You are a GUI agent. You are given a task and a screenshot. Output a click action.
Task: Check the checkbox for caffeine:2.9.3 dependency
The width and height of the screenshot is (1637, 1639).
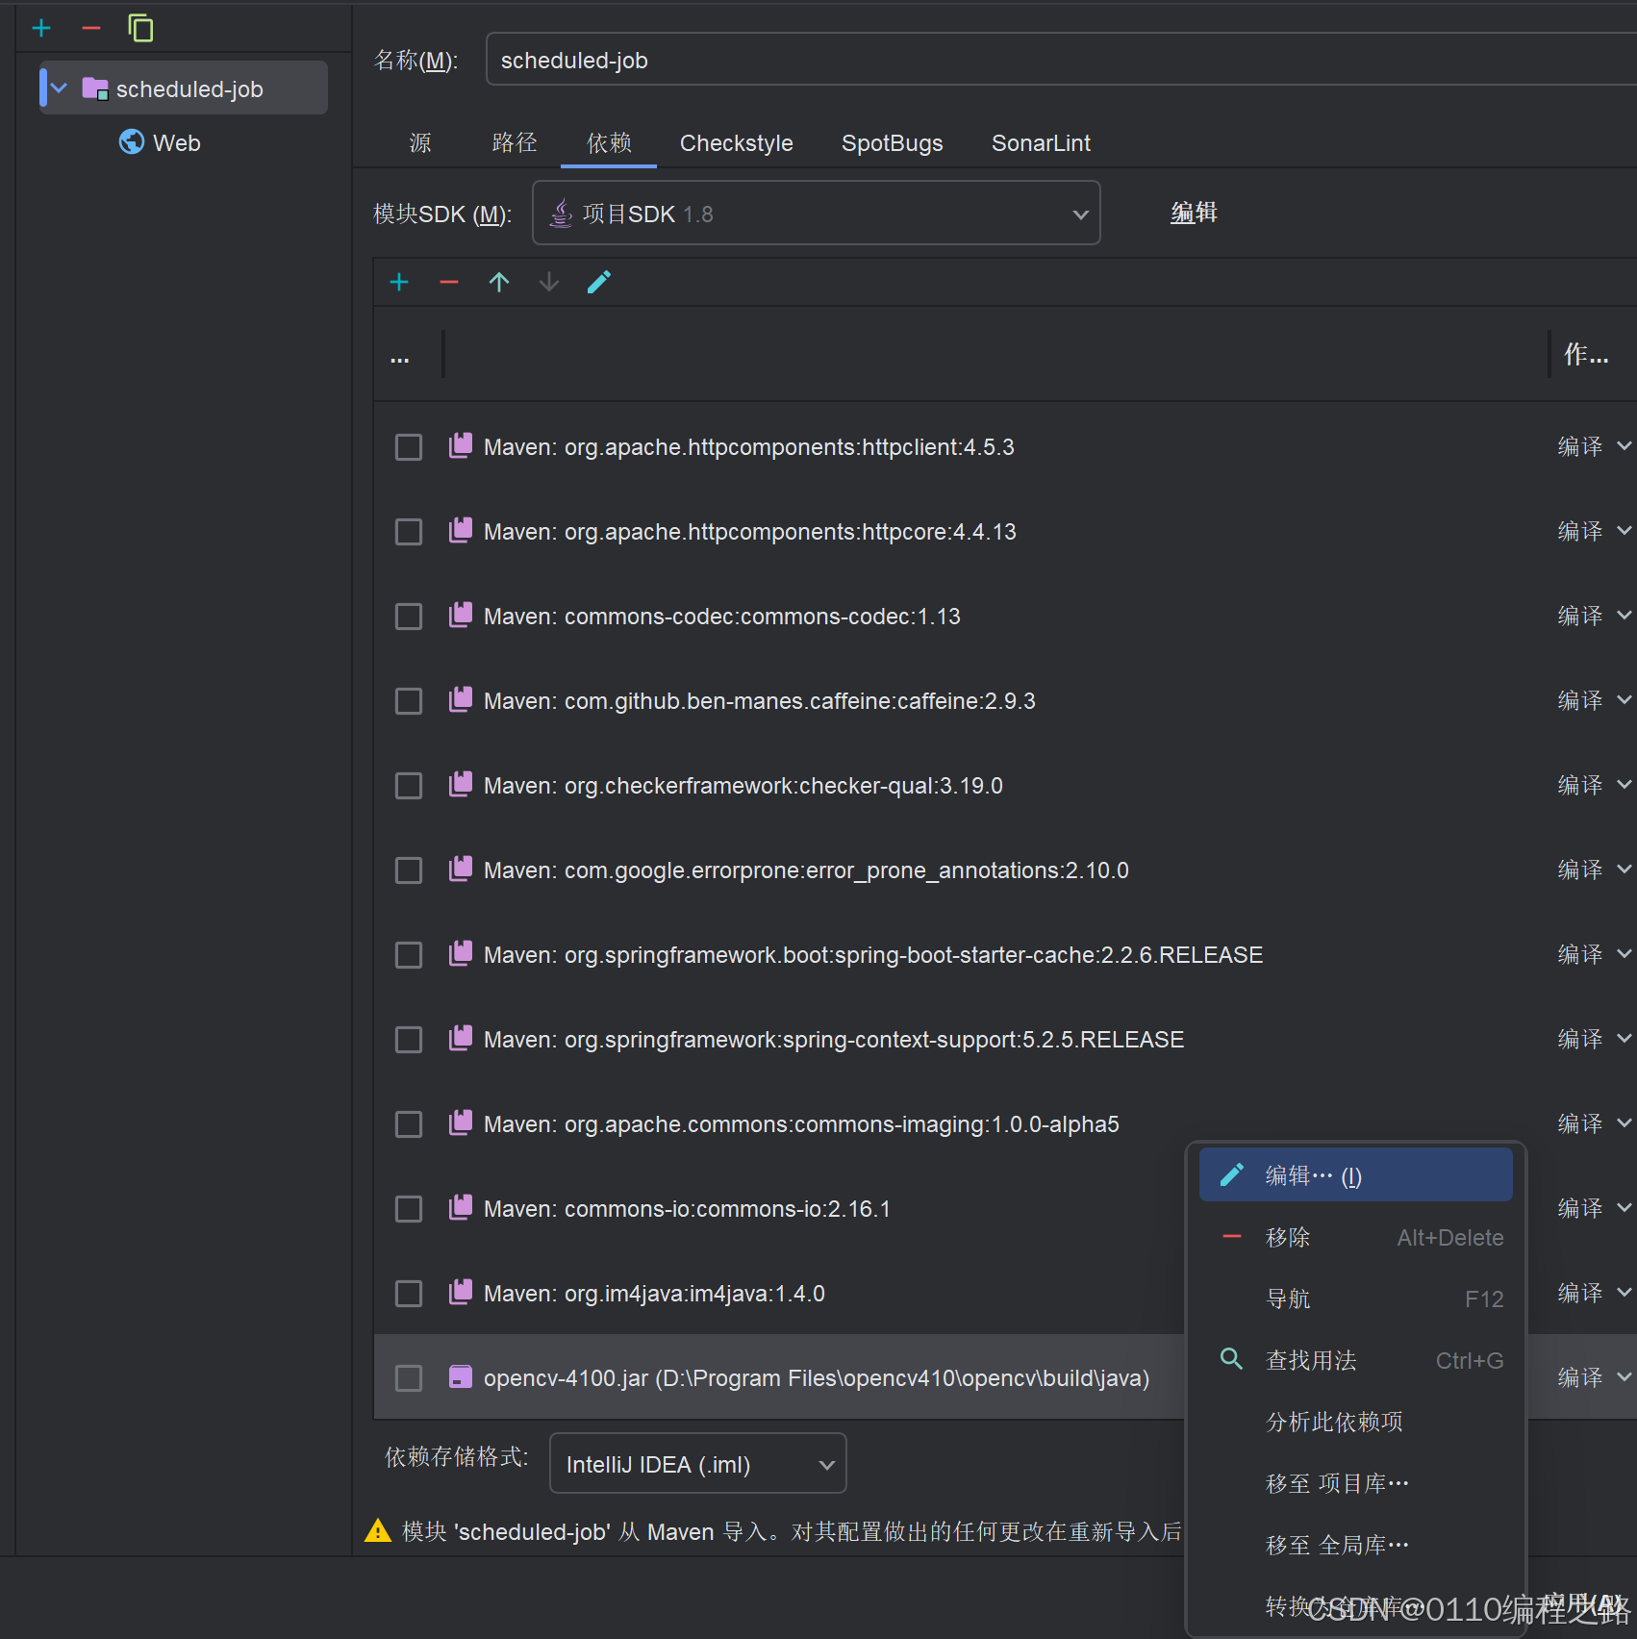click(408, 700)
